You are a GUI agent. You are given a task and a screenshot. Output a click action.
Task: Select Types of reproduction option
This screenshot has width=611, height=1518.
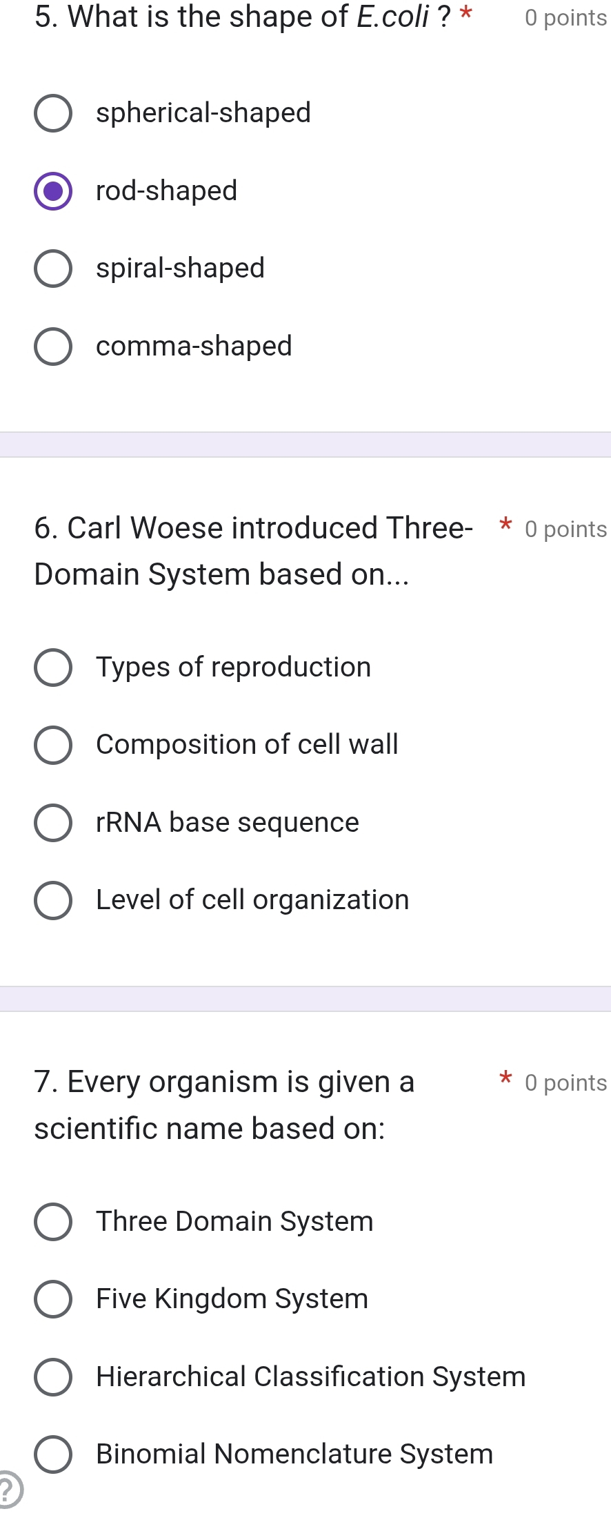53,668
